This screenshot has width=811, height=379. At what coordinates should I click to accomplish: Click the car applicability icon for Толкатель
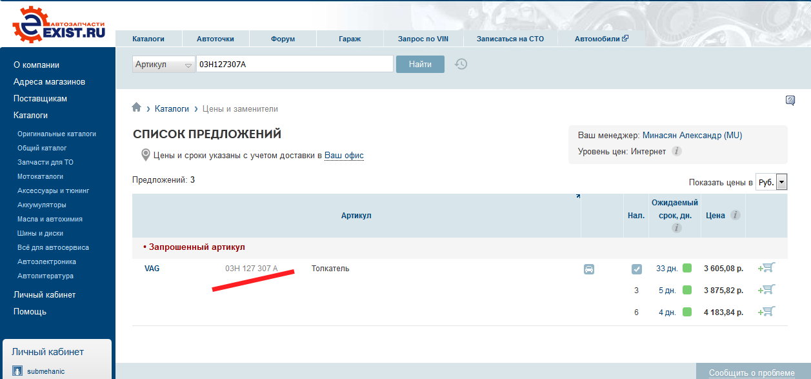589,269
